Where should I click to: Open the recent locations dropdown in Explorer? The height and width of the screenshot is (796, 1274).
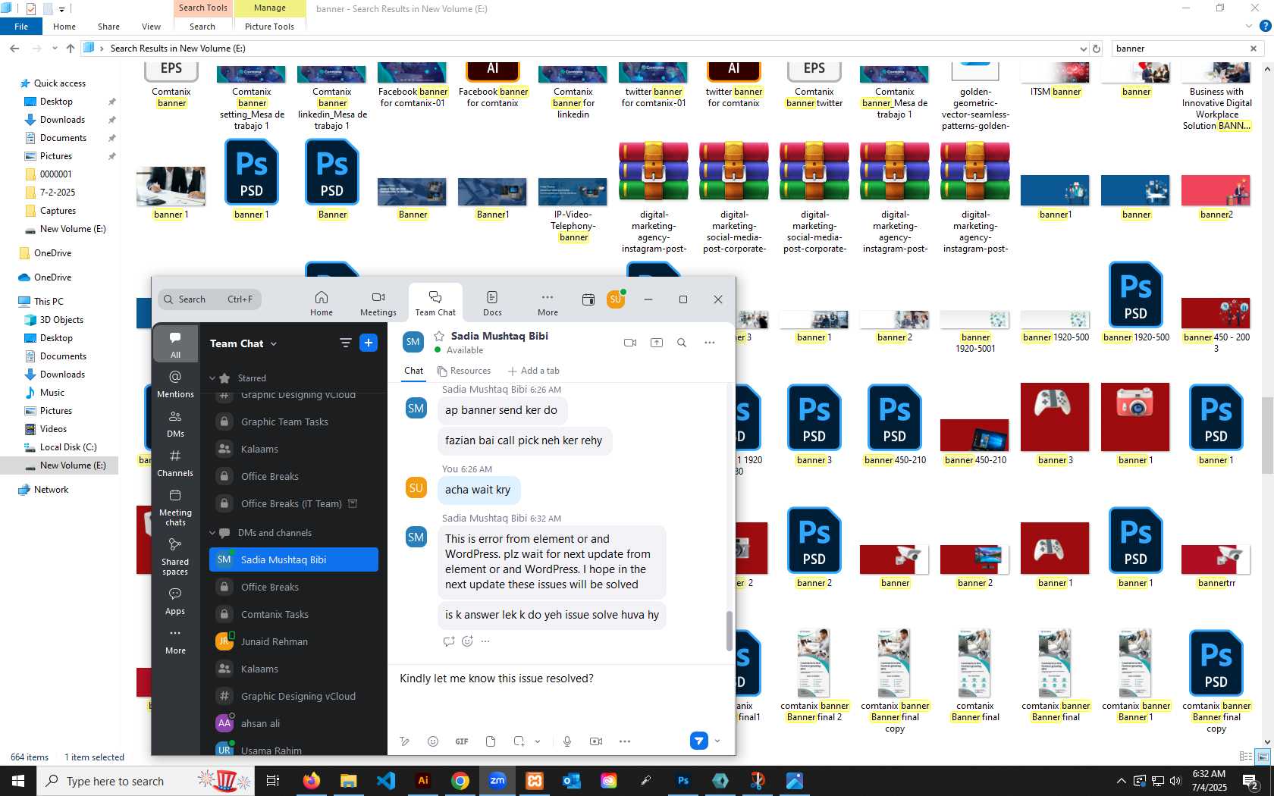pyautogui.click(x=55, y=49)
